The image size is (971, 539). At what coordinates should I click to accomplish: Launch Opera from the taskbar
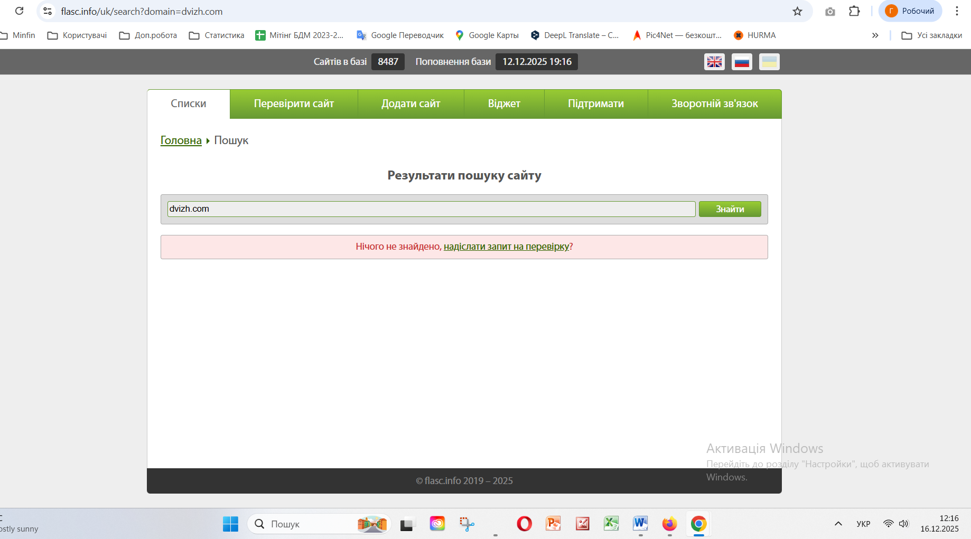[524, 524]
